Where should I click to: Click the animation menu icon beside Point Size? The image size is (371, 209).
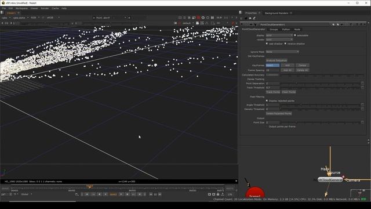point(362,122)
